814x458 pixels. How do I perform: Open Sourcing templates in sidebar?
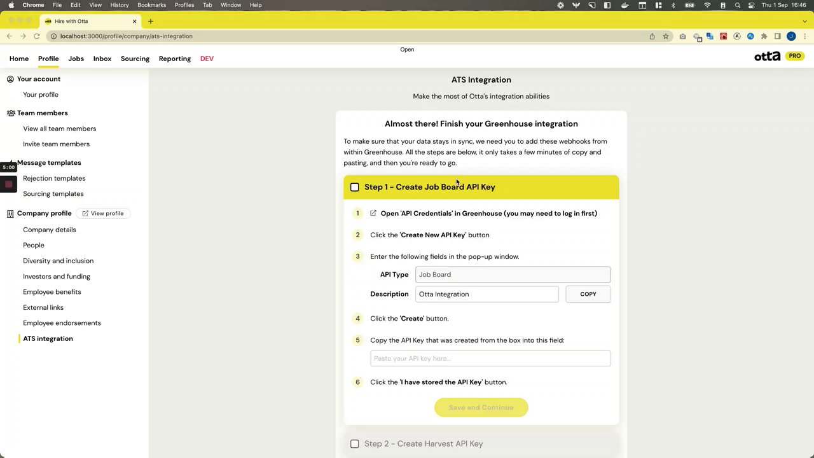53,194
